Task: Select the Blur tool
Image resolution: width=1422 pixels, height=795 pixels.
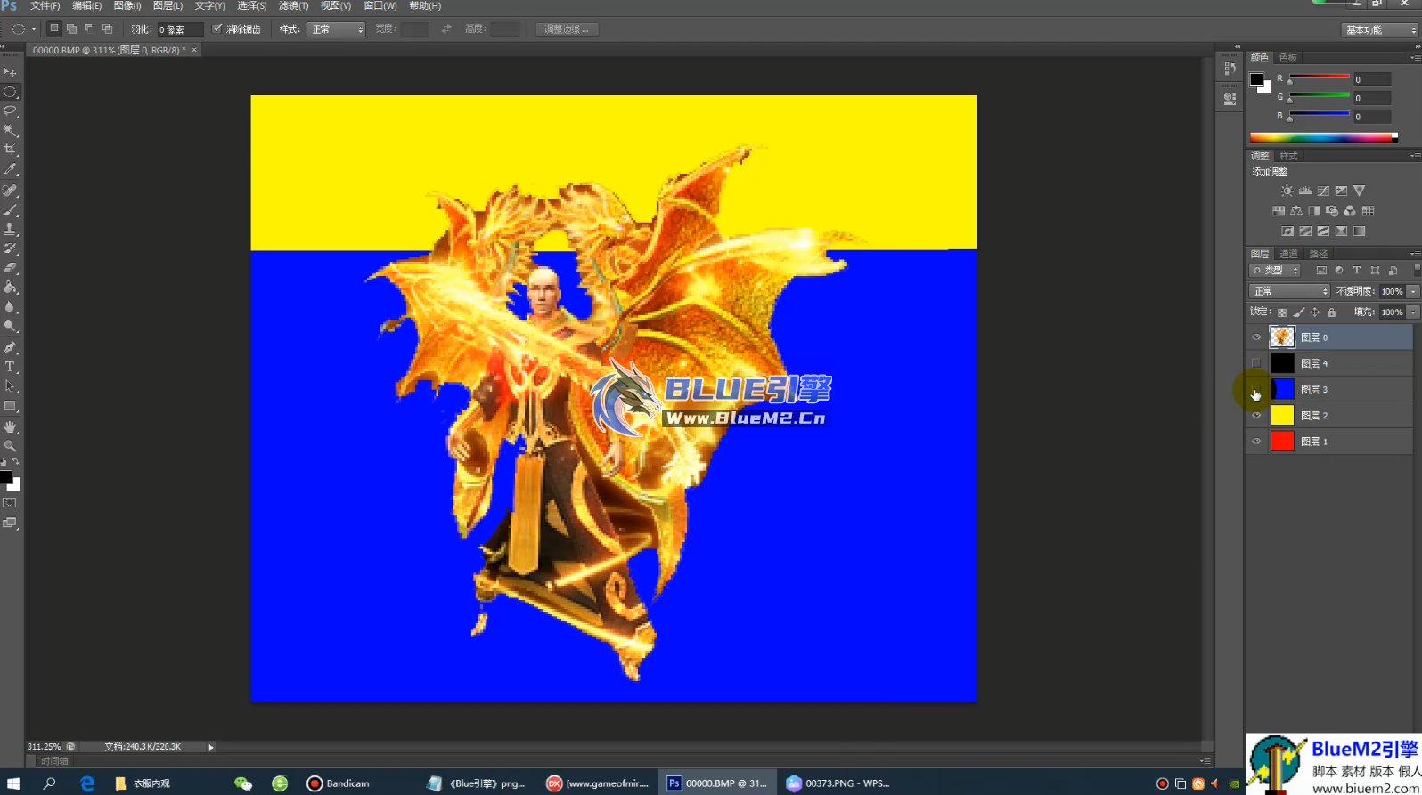Action: click(x=10, y=307)
